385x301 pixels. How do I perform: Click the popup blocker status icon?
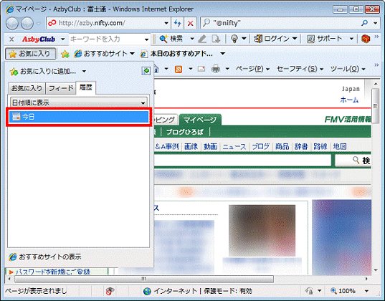tap(110, 291)
